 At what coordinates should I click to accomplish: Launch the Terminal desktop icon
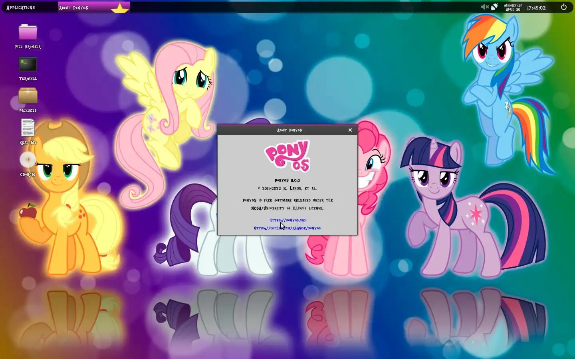tap(28, 68)
